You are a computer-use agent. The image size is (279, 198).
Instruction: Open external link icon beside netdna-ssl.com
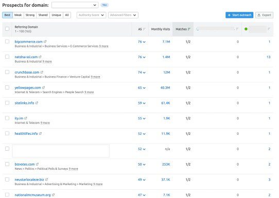click(40, 57)
